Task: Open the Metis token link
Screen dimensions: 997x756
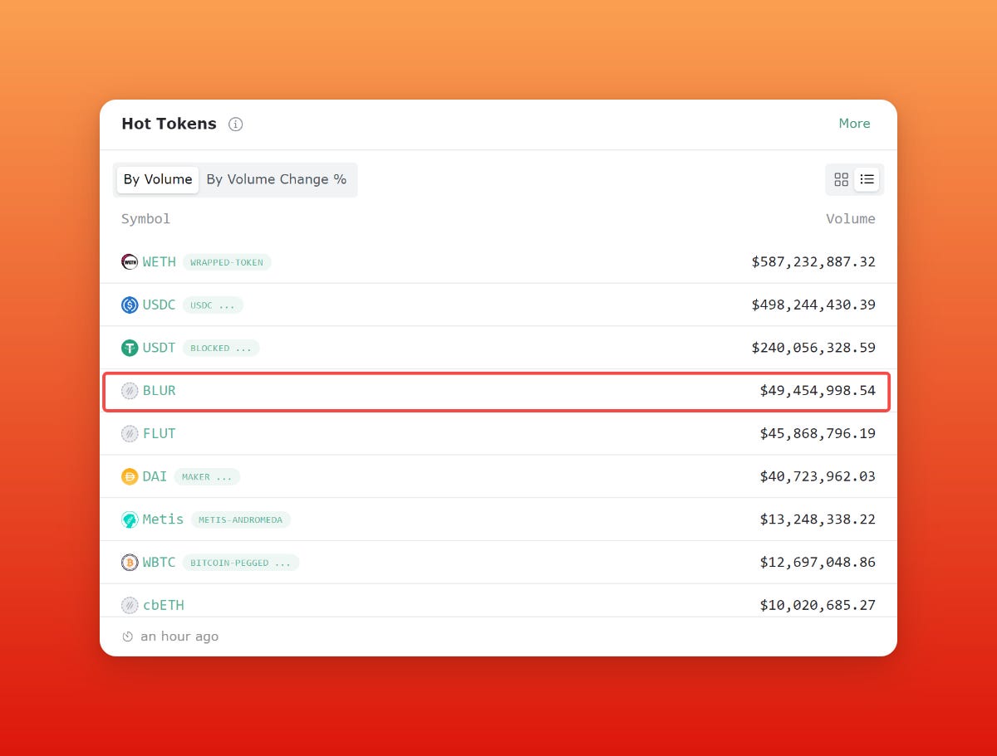Action: (163, 519)
